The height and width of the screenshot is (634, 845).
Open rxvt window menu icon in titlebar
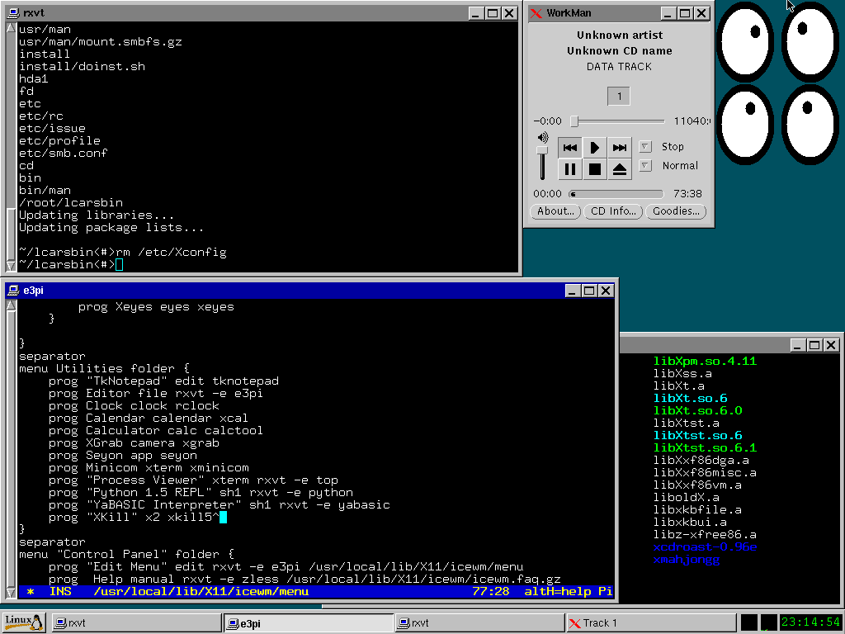[x=14, y=13]
